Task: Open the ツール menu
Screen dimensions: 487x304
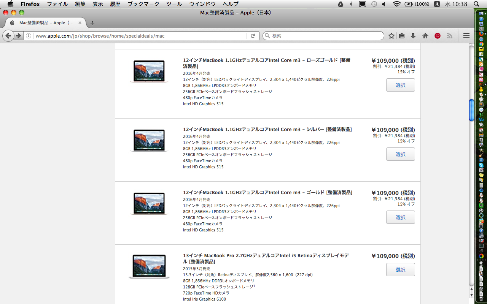Action: point(174,4)
